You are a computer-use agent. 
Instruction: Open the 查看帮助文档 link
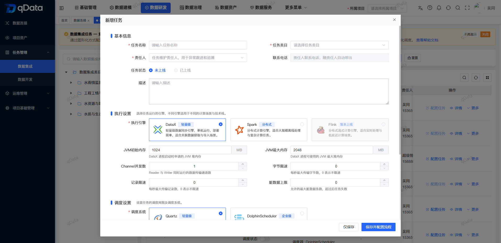click(x=427, y=40)
